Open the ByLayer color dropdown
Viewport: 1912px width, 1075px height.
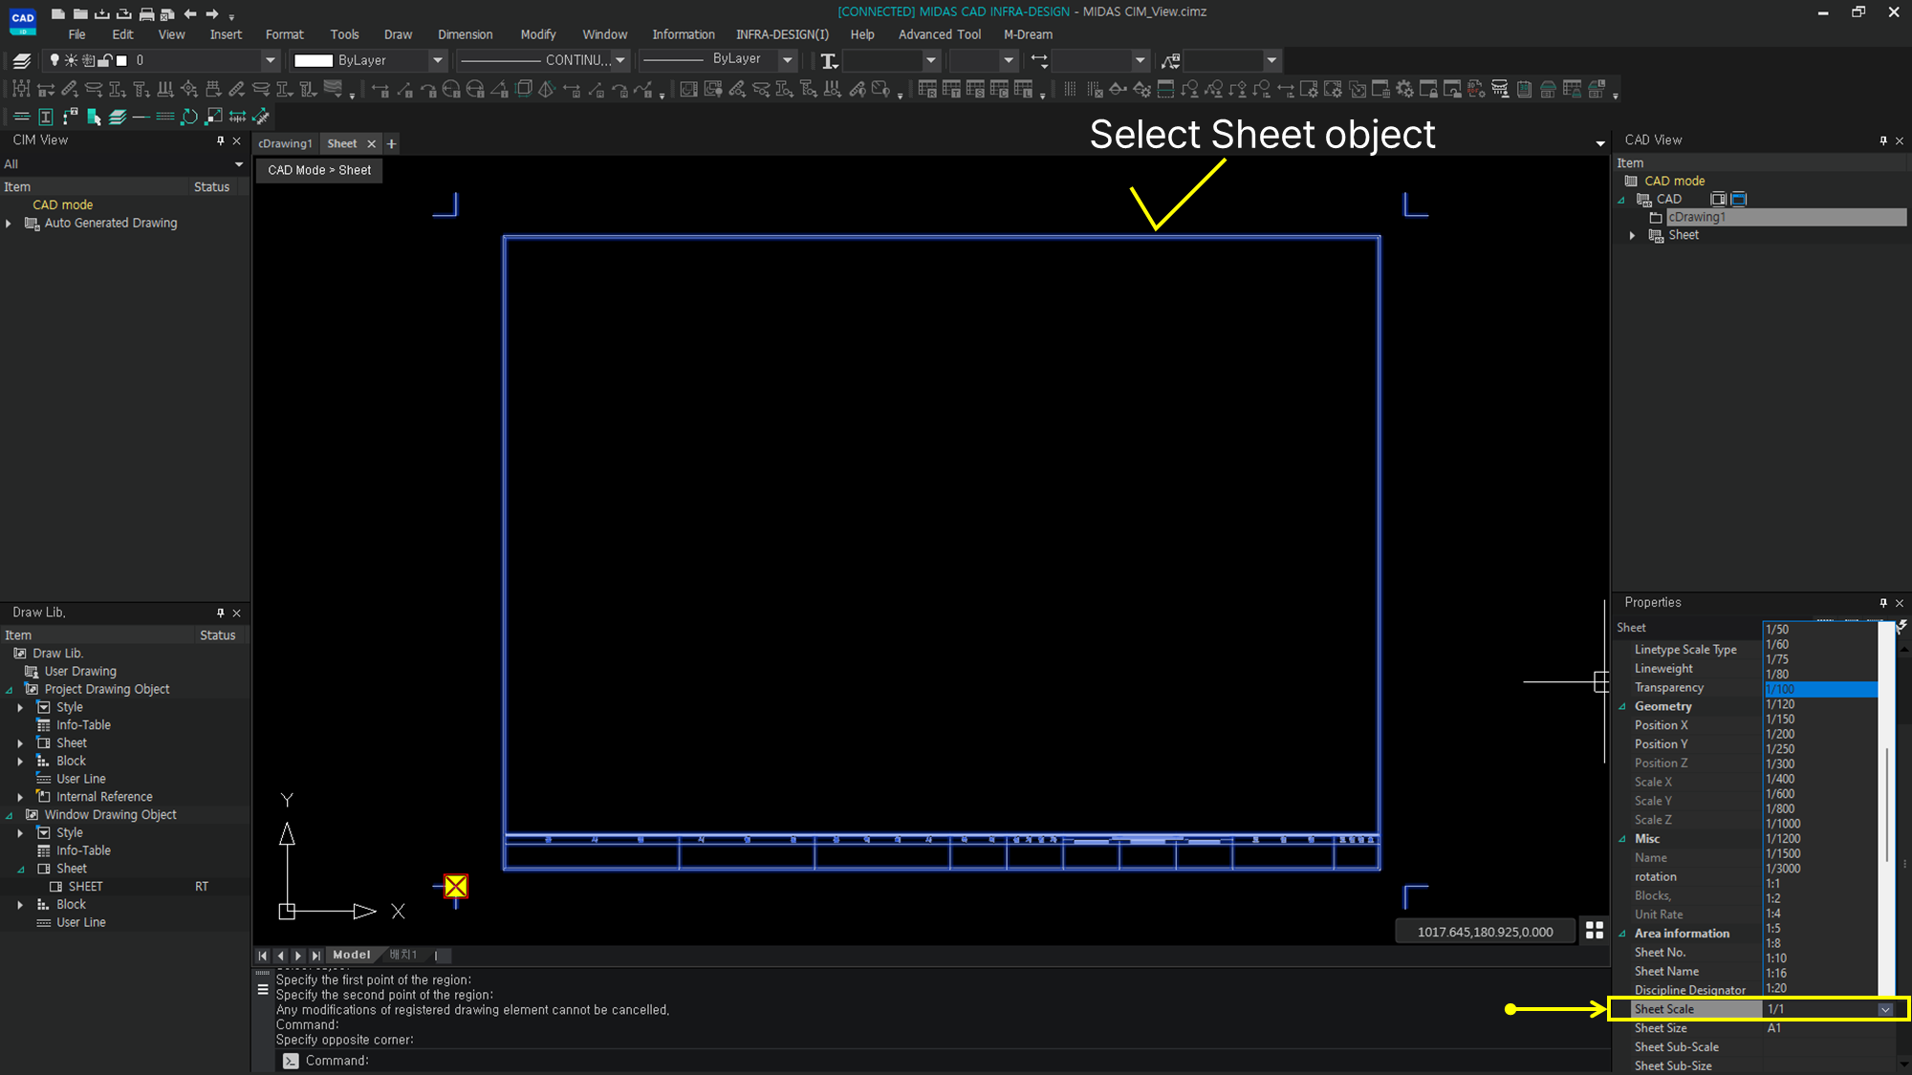[x=437, y=60]
